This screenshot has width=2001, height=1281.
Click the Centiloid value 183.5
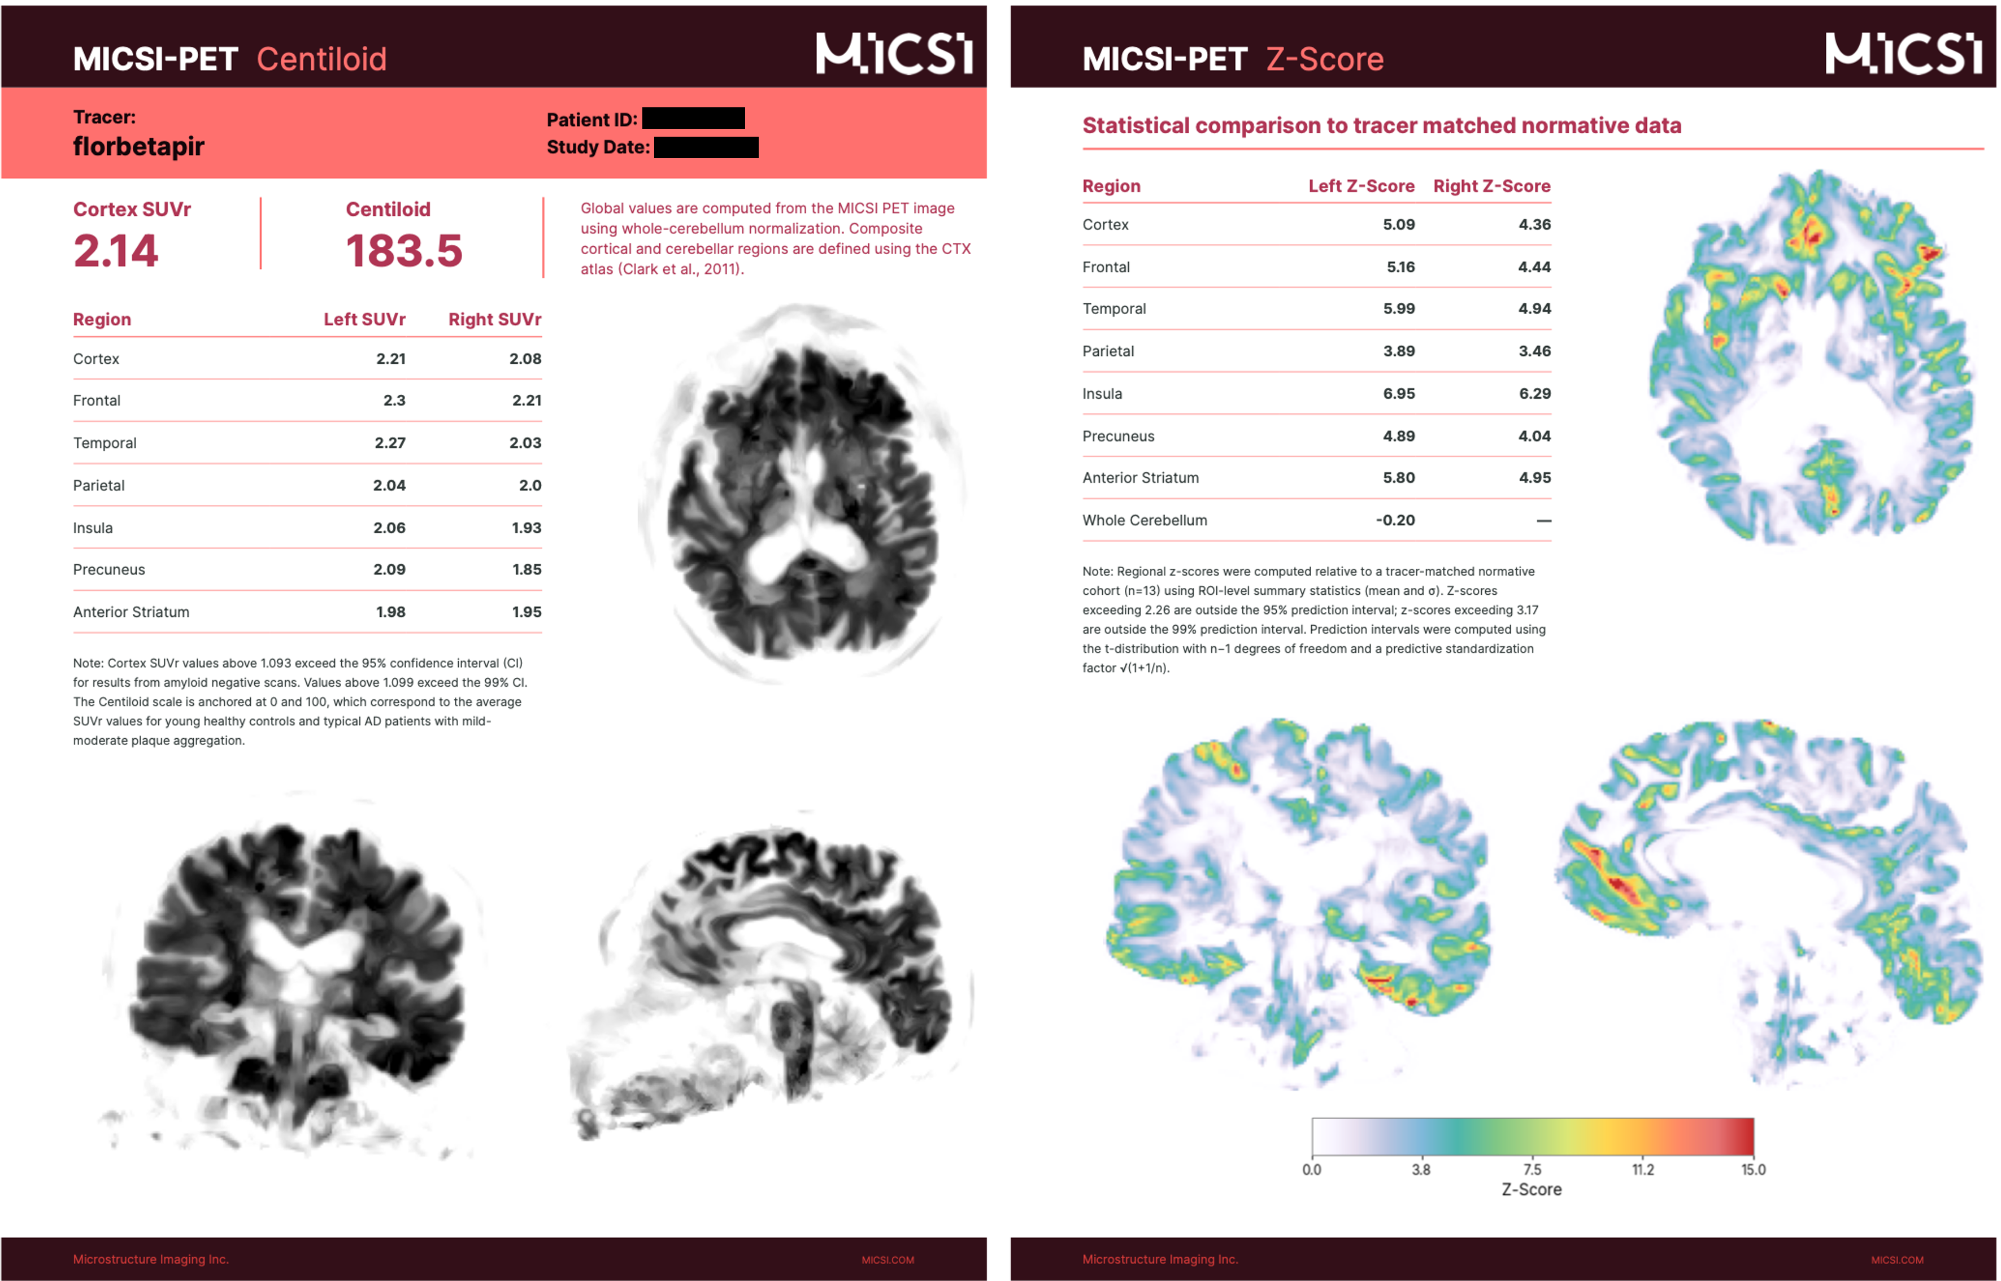click(403, 250)
